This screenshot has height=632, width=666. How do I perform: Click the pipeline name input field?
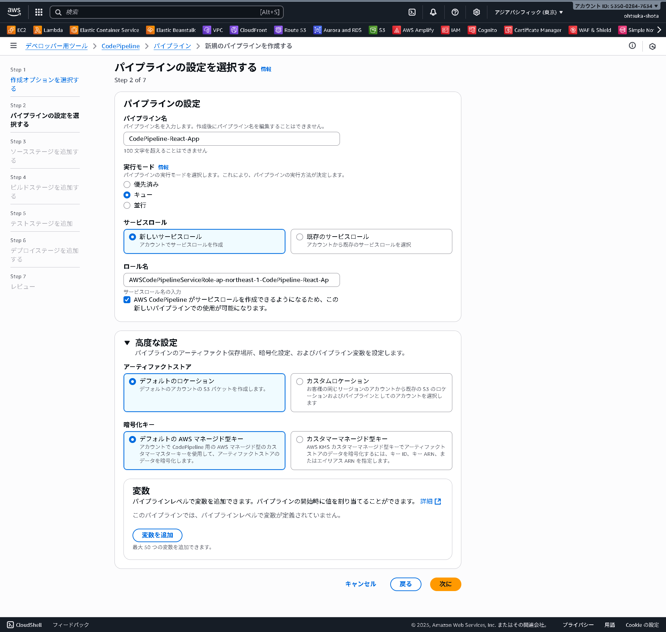[231, 138]
